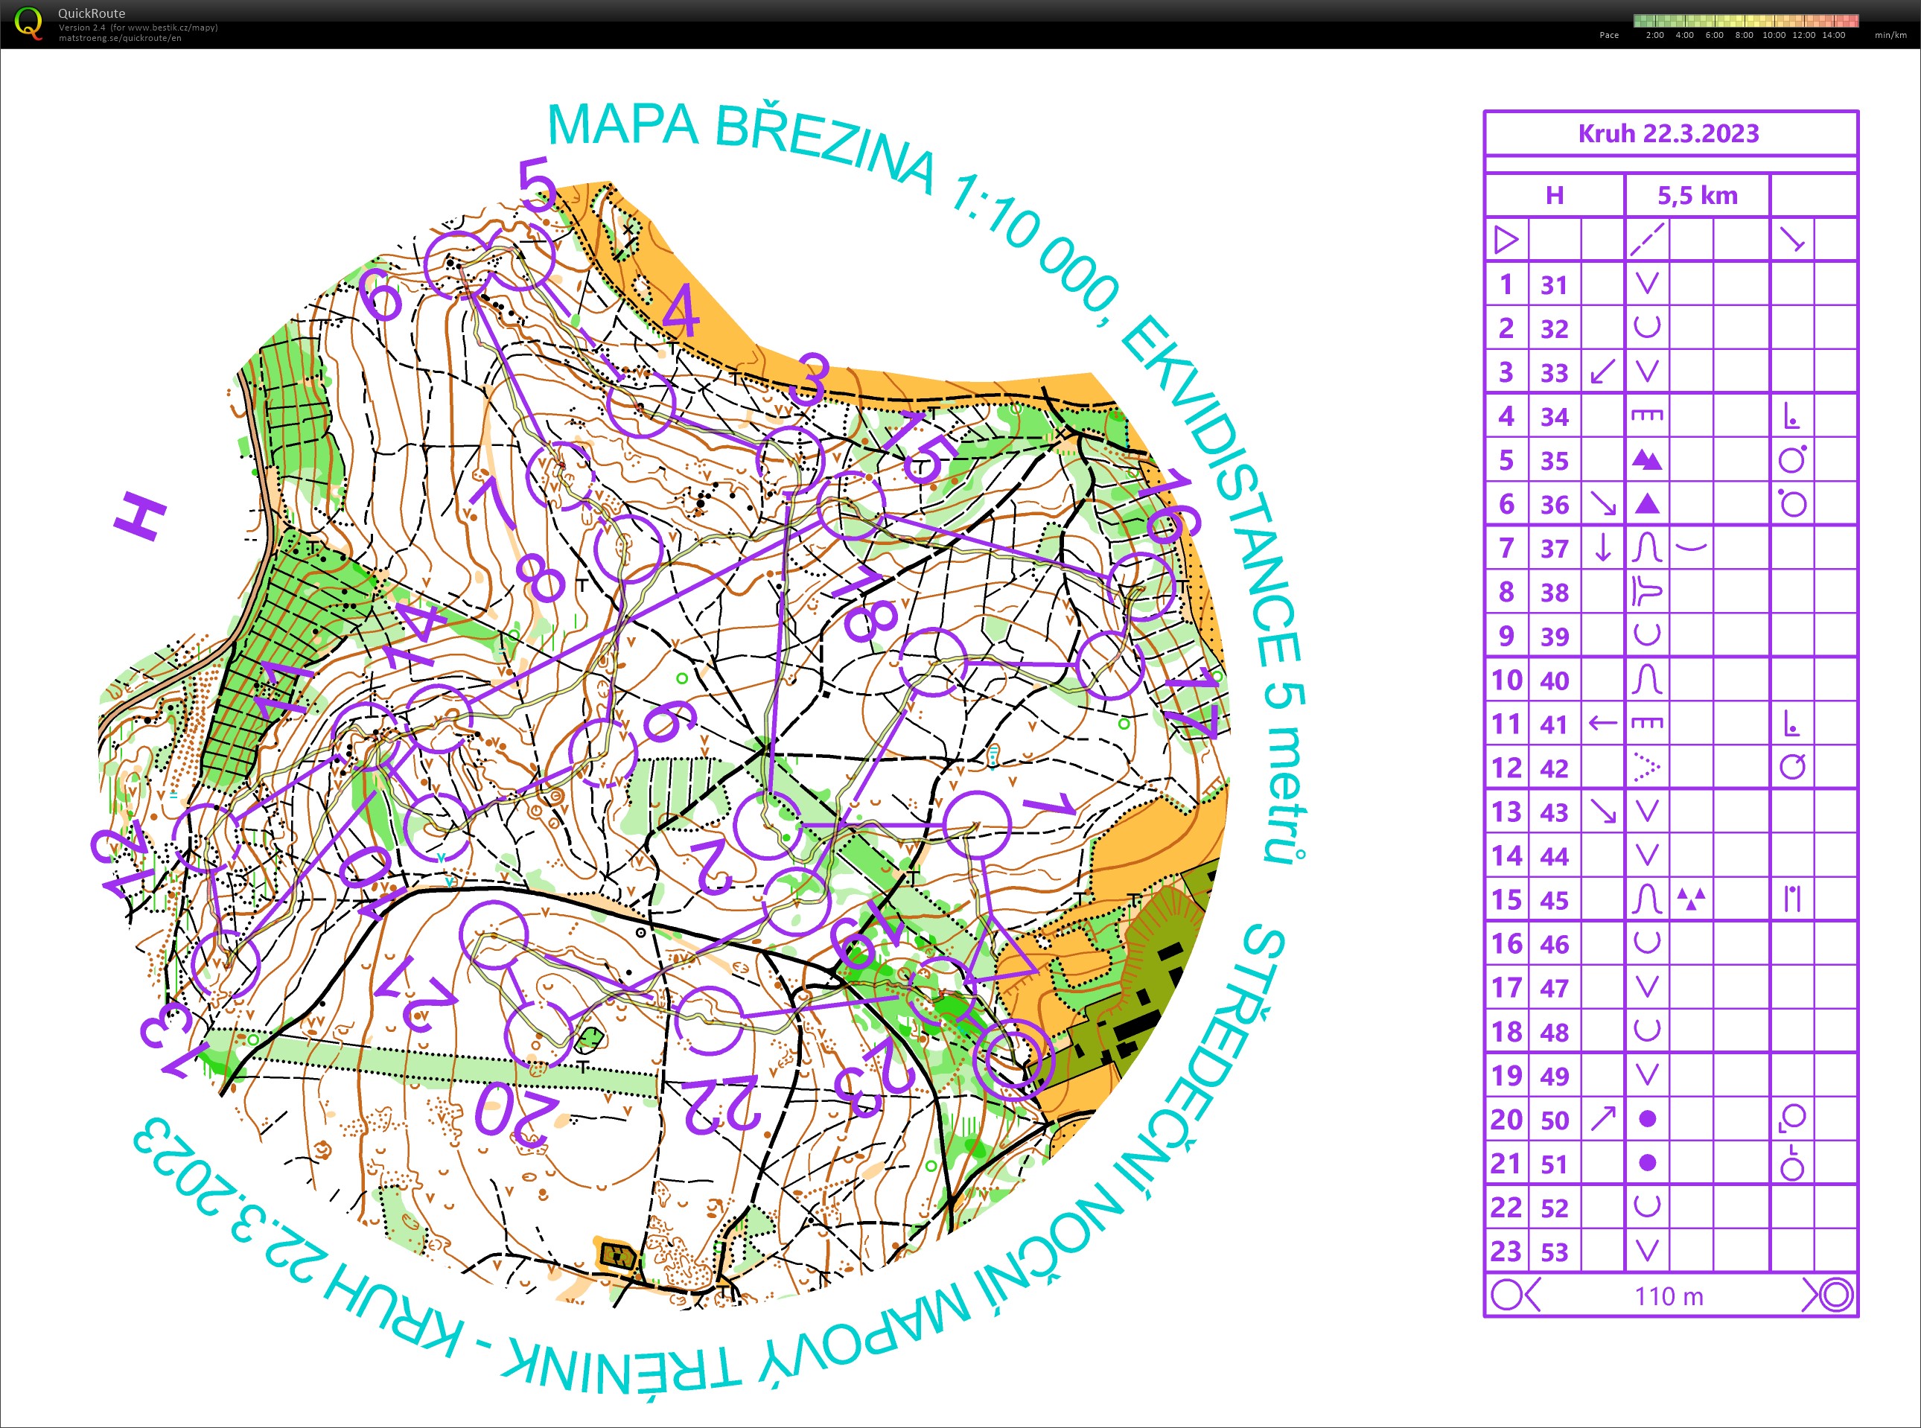
Task: Click the Kruh 22.3.2023 table title
Action: pos(1669,133)
